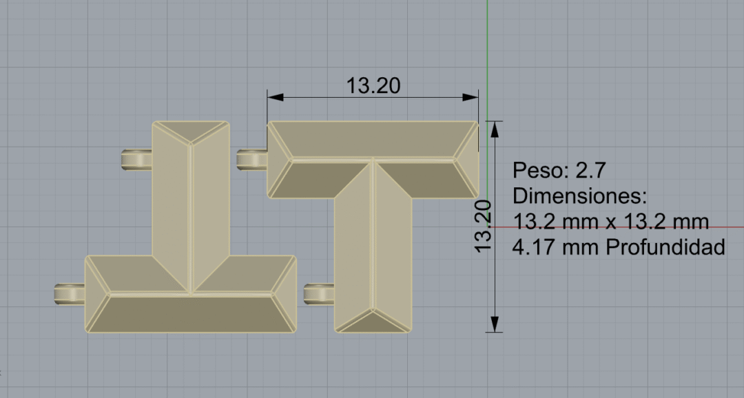Click bottom arrowhead of the vertical dimension

pos(494,324)
